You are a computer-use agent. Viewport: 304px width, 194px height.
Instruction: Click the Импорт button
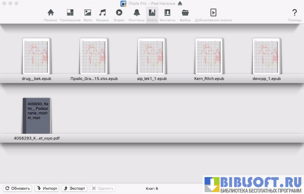[47, 188]
